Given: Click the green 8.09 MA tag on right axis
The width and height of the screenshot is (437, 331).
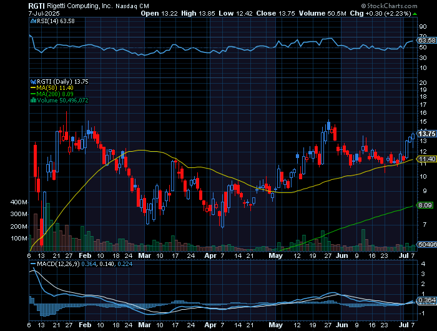Looking at the screenshot, I should point(425,205).
